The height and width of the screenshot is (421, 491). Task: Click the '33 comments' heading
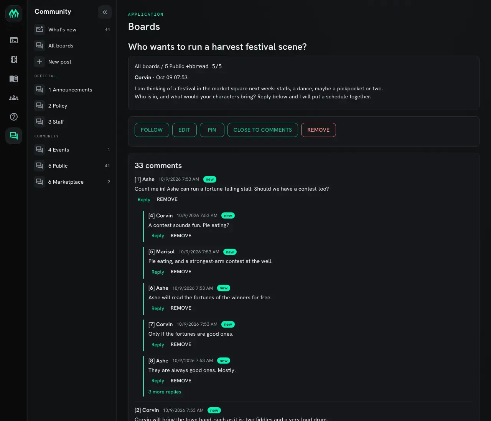(x=158, y=166)
